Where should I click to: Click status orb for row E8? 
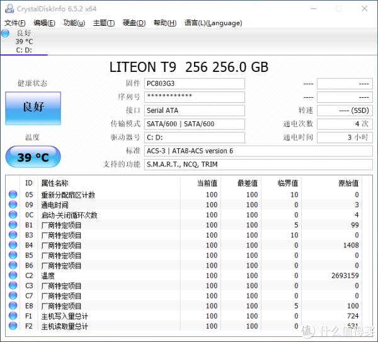coord(13,306)
